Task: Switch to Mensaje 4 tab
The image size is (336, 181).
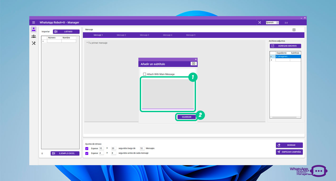Action: coord(168,35)
